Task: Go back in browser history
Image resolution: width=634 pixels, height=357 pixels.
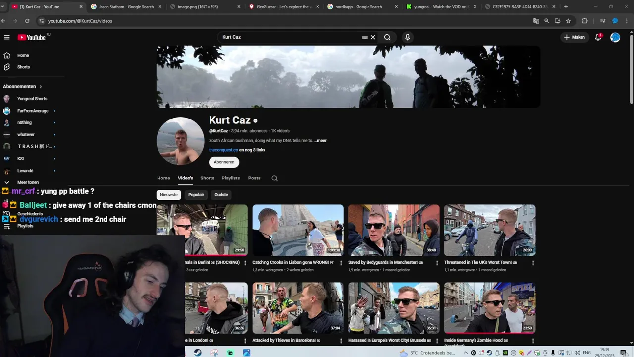Action: (4, 21)
